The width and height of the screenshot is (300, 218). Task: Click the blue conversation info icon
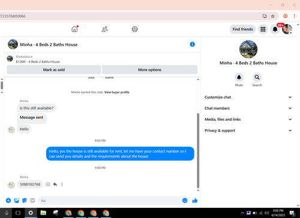pyautogui.click(x=192, y=44)
